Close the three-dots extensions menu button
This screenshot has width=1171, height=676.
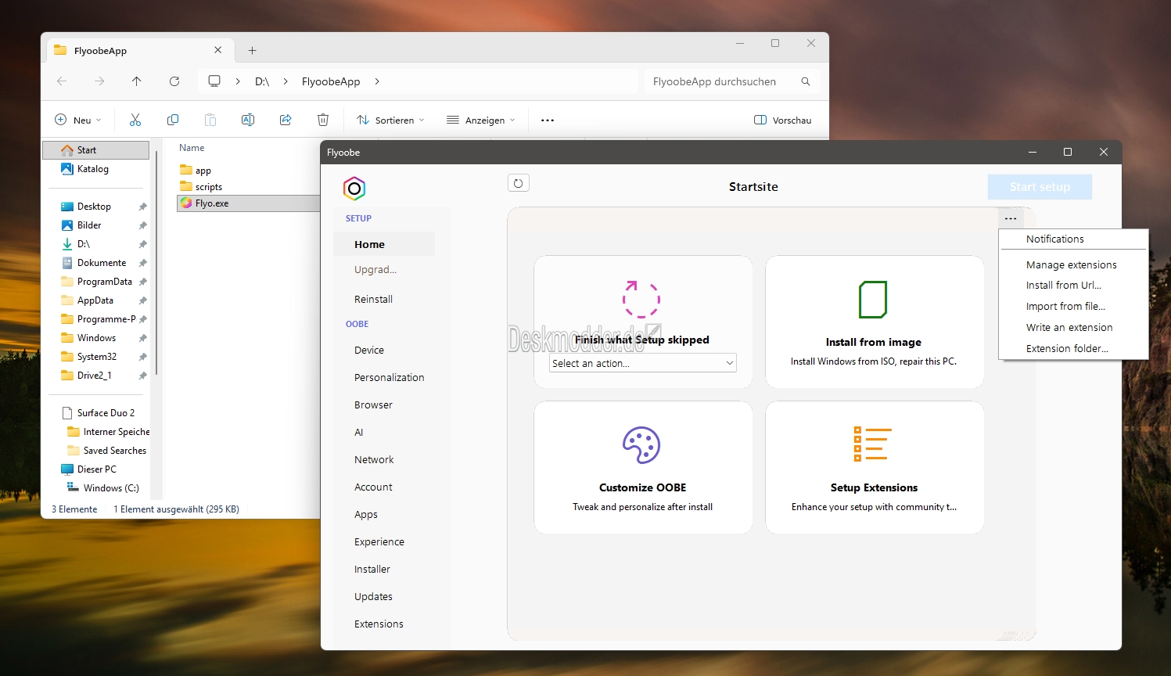[x=1011, y=218]
